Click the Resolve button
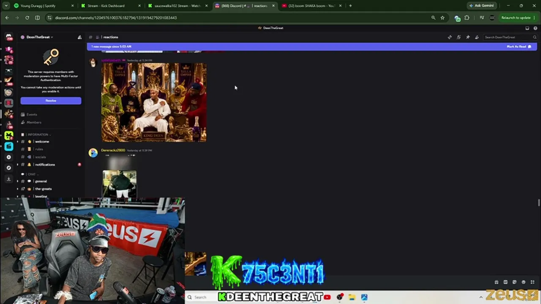Viewport: 541px width, 304px height. tap(51, 101)
